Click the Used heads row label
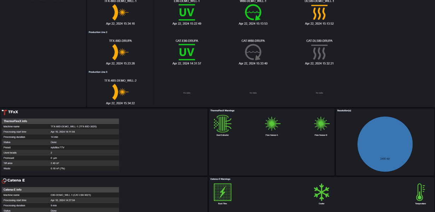This screenshot has height=212, width=435. click(x=10, y=153)
